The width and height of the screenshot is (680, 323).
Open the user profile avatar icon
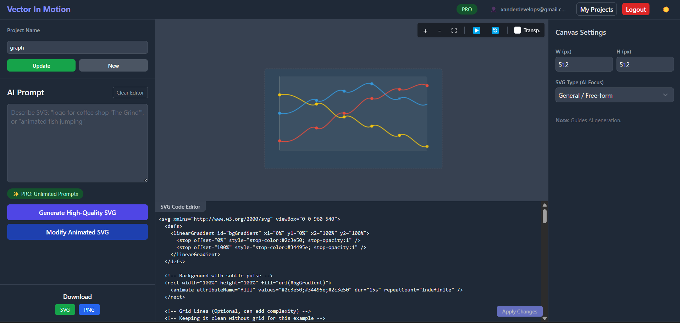(493, 10)
